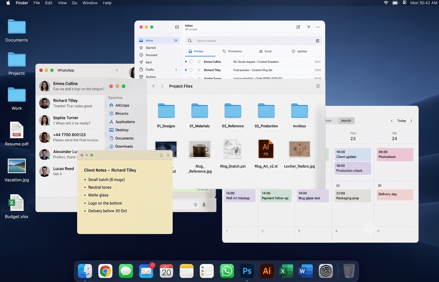Viewport: 439px width, 282px height.
Task: Select Applications in the Favorites sidebar
Action: pyautogui.click(x=122, y=122)
